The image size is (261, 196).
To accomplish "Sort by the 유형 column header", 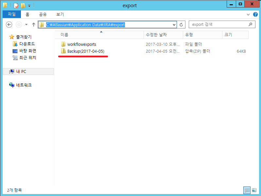I will (202, 35).
